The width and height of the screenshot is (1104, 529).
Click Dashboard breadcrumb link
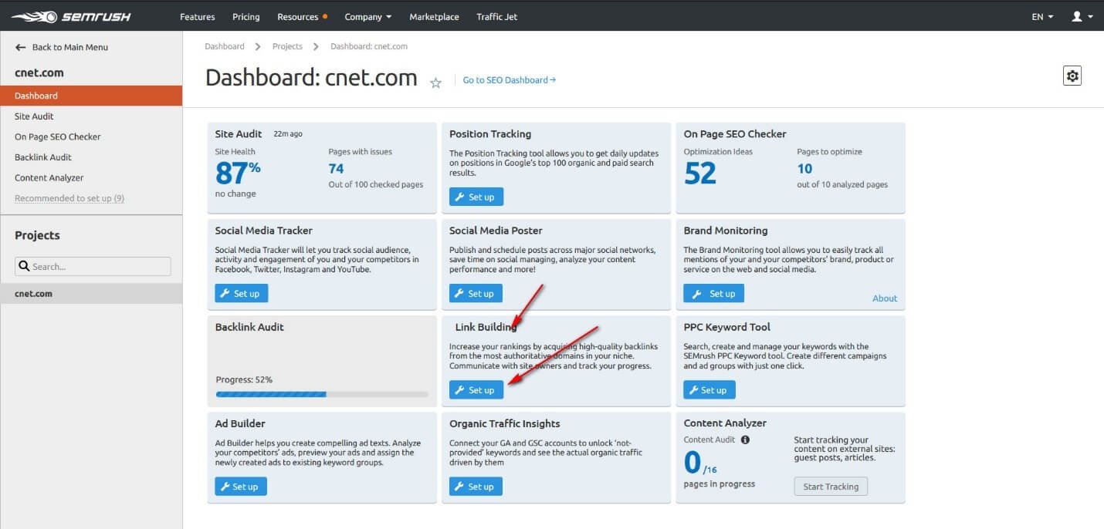pyautogui.click(x=225, y=46)
